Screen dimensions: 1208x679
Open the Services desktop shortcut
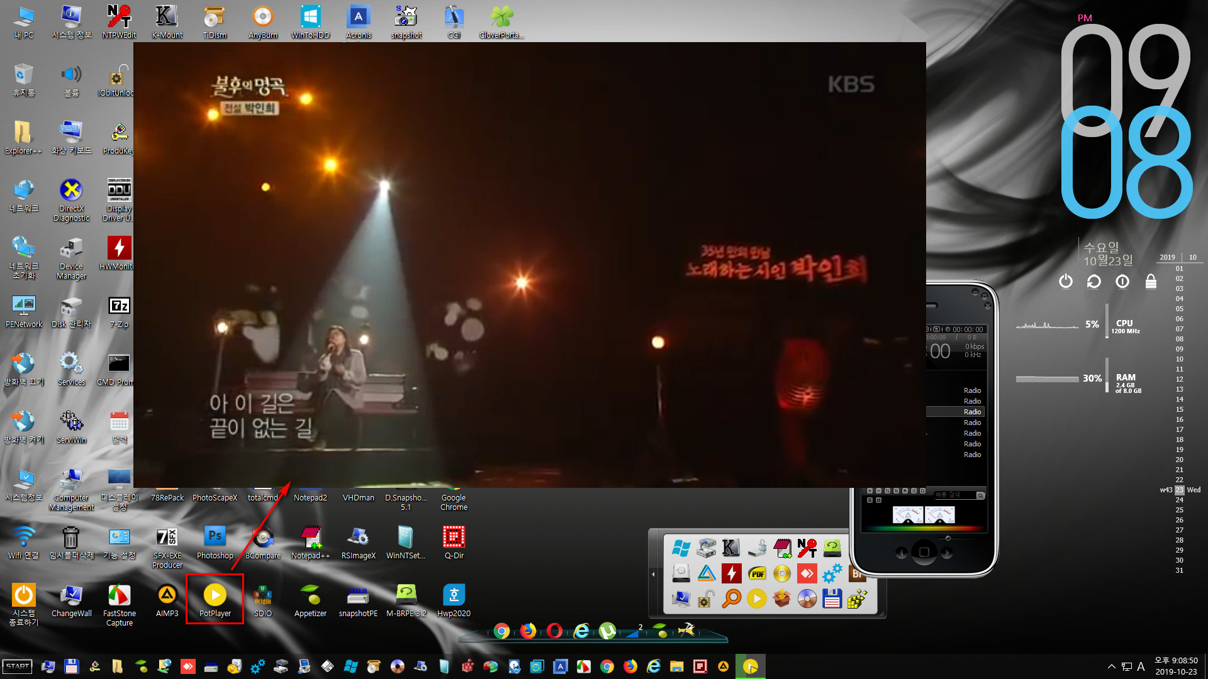pyautogui.click(x=71, y=369)
